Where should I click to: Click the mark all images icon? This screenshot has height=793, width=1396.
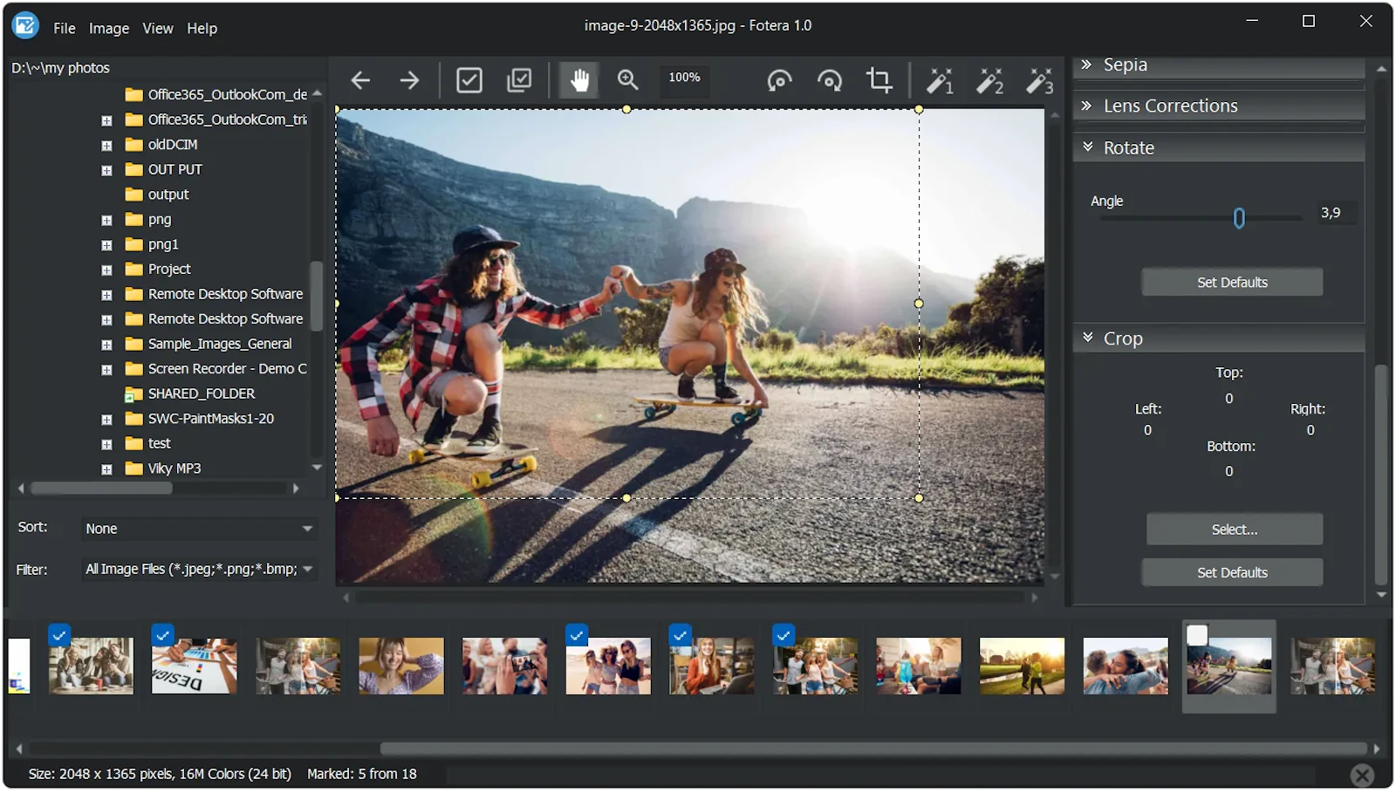tap(519, 80)
